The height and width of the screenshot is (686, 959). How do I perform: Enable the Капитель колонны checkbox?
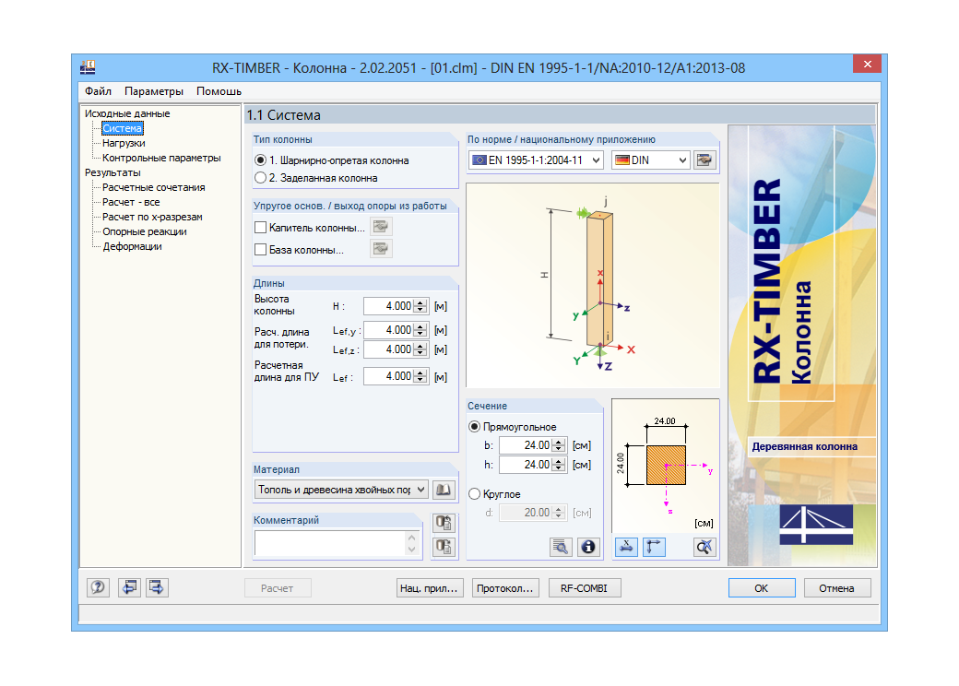point(259,225)
